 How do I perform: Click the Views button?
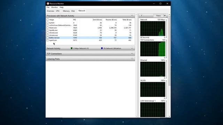click(159, 16)
